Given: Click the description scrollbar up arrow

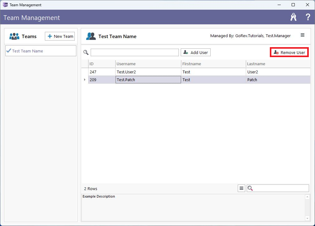Looking at the screenshot, I should 307,197.
